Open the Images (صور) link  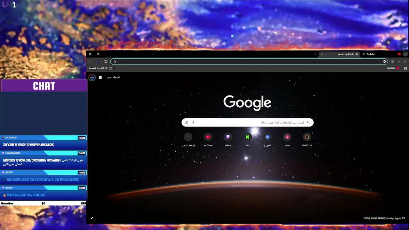point(109,77)
